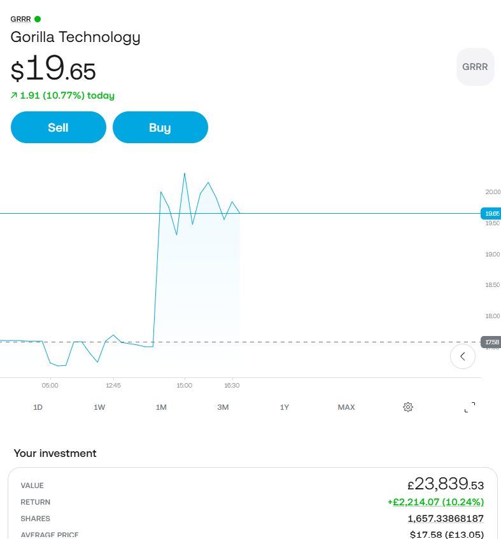This screenshot has height=539, width=501.
Task: Click the 20.00 price axis label
Action: click(x=493, y=192)
